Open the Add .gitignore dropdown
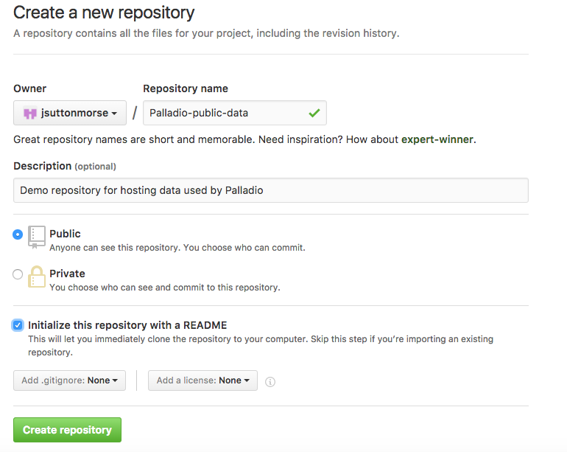The height and width of the screenshot is (452, 567). [69, 380]
